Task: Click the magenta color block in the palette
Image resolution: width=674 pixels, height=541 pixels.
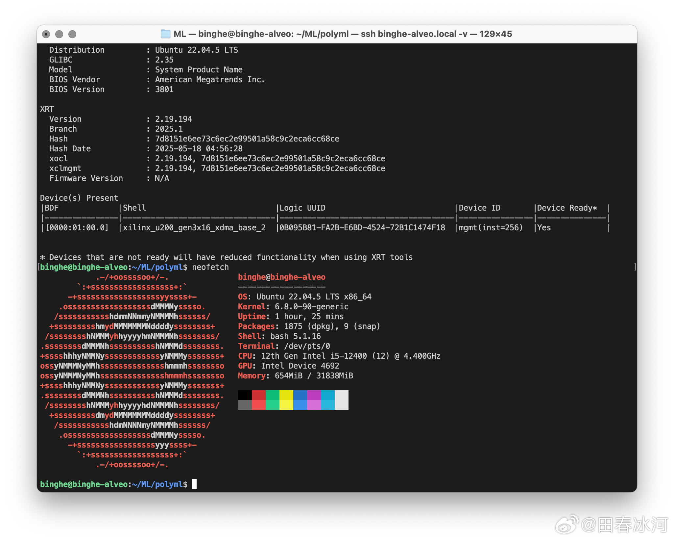Action: pos(314,395)
